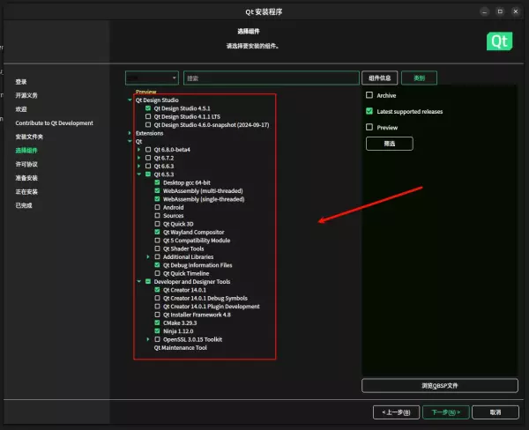Select the Qt 6.7.2 checkbox

tap(148, 158)
